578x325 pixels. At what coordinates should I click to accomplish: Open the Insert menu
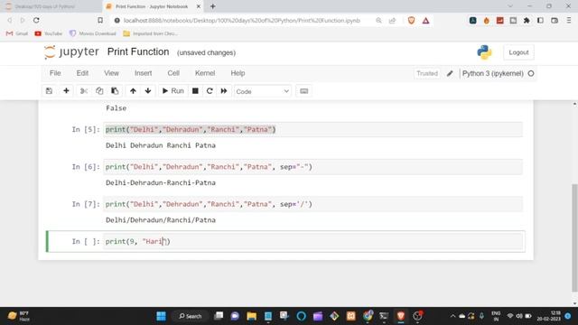[x=143, y=73]
